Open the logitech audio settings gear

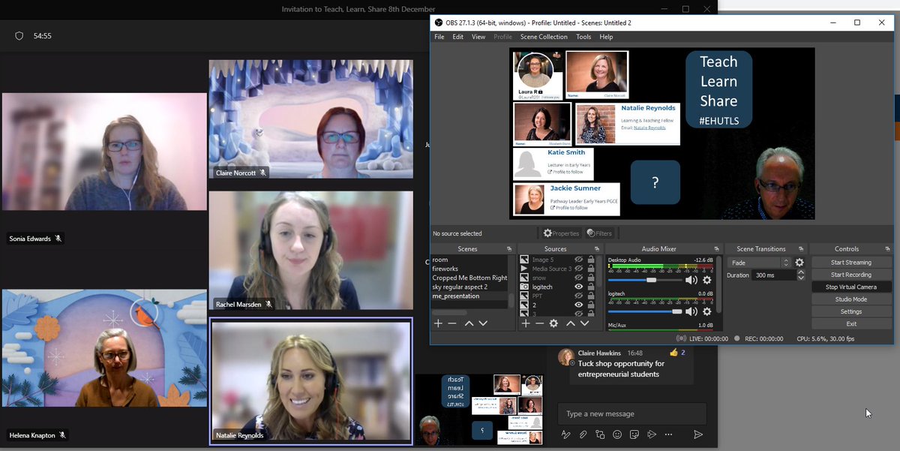(x=706, y=311)
